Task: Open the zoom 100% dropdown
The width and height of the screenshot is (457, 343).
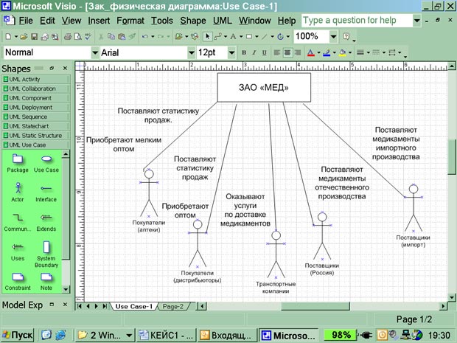Action: (x=334, y=36)
